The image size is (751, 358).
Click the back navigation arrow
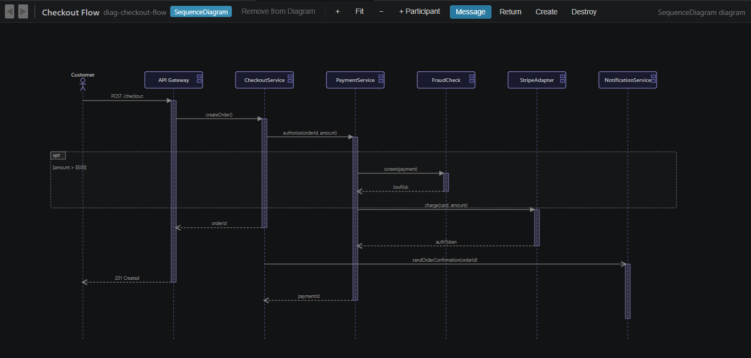9,11
